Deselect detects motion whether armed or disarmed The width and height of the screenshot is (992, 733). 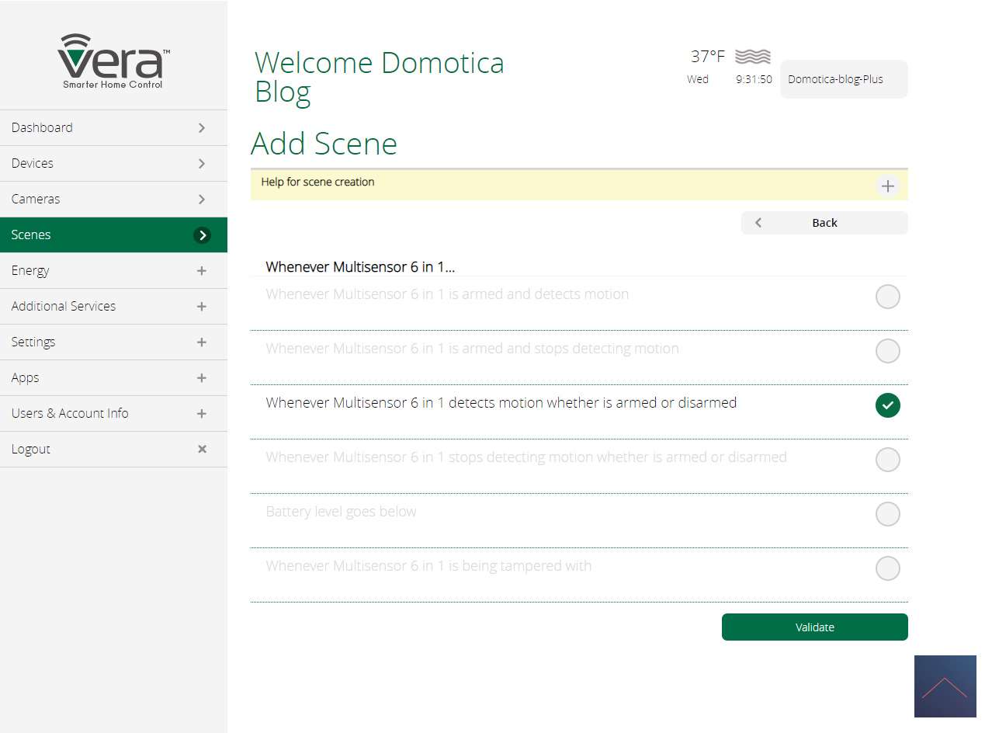[887, 405]
